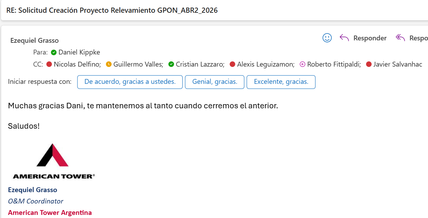Click Nicolas Delfino's red status icon

pyautogui.click(x=49, y=64)
